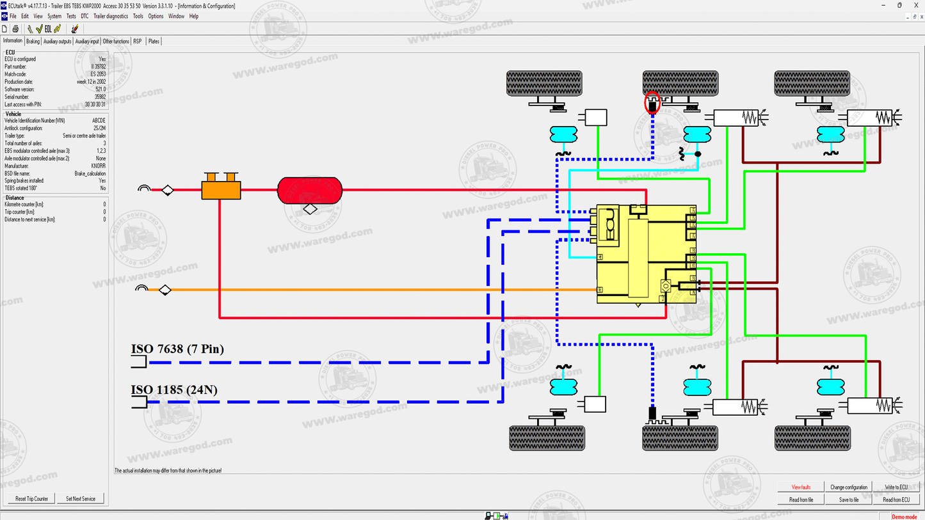Click the top-left cyan air bellows
The height and width of the screenshot is (520, 925).
[x=564, y=134]
